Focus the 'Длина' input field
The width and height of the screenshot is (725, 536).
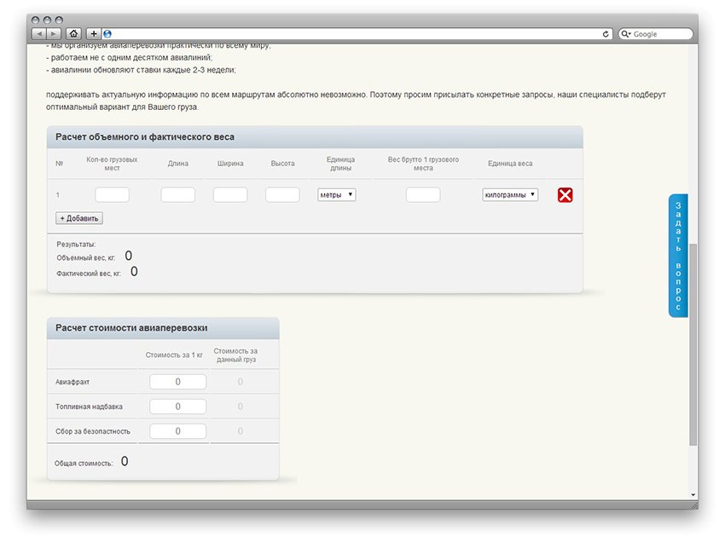point(177,195)
